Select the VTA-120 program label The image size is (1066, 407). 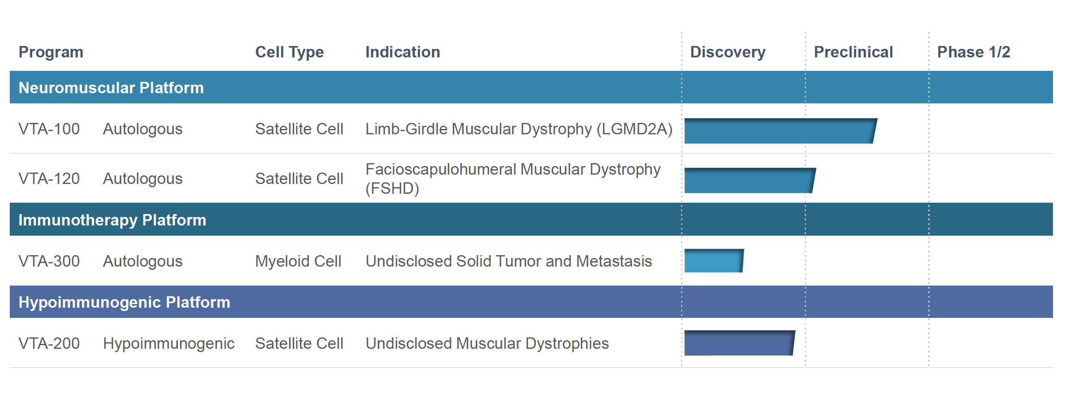[x=49, y=179]
